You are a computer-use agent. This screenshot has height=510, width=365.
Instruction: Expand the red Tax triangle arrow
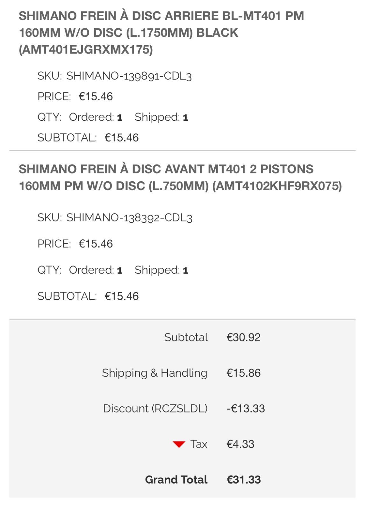[179, 444]
